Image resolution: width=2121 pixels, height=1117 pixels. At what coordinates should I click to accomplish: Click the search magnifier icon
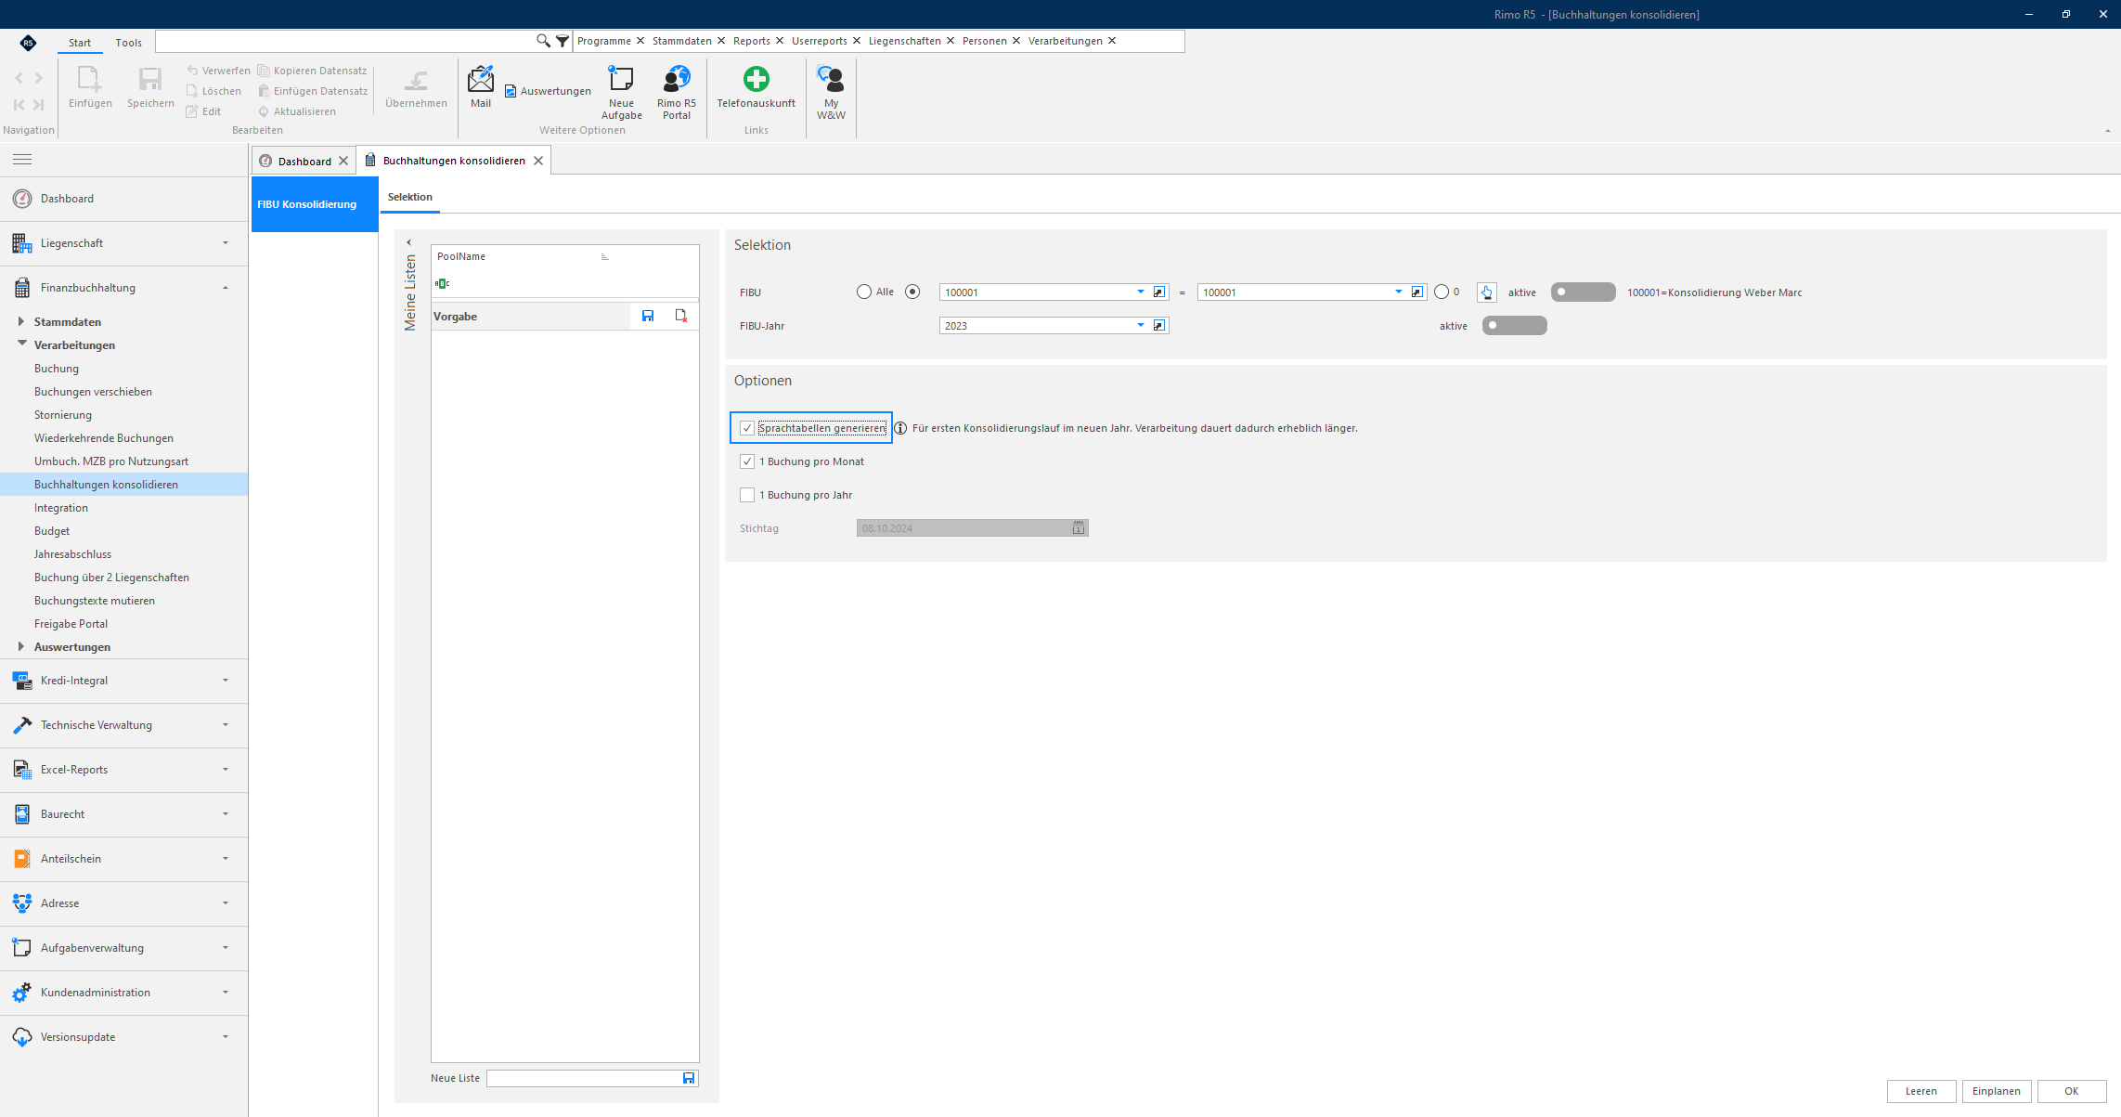(x=543, y=41)
